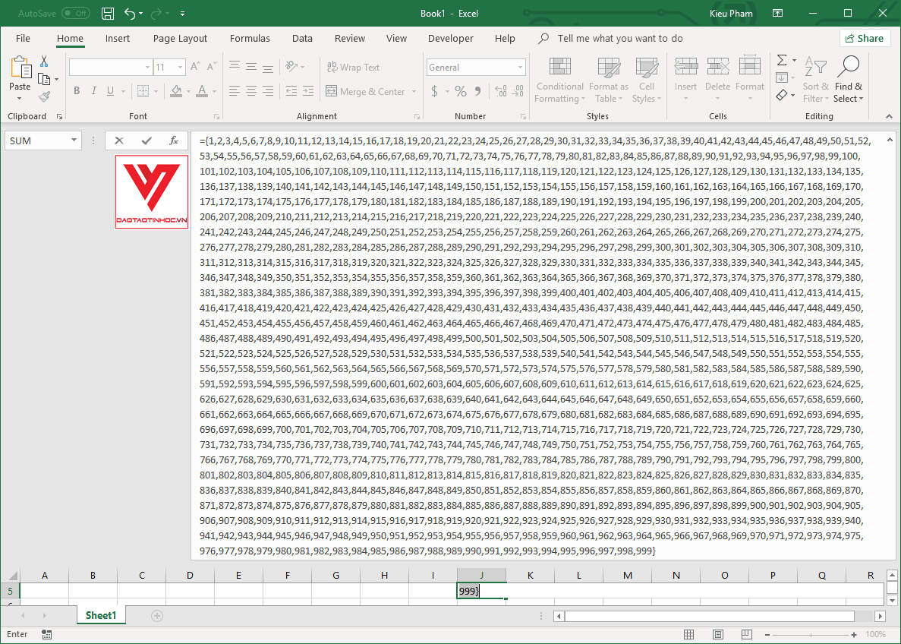The image size is (901, 644).
Task: Click Decrease Indent icon
Action: pyautogui.click(x=291, y=91)
